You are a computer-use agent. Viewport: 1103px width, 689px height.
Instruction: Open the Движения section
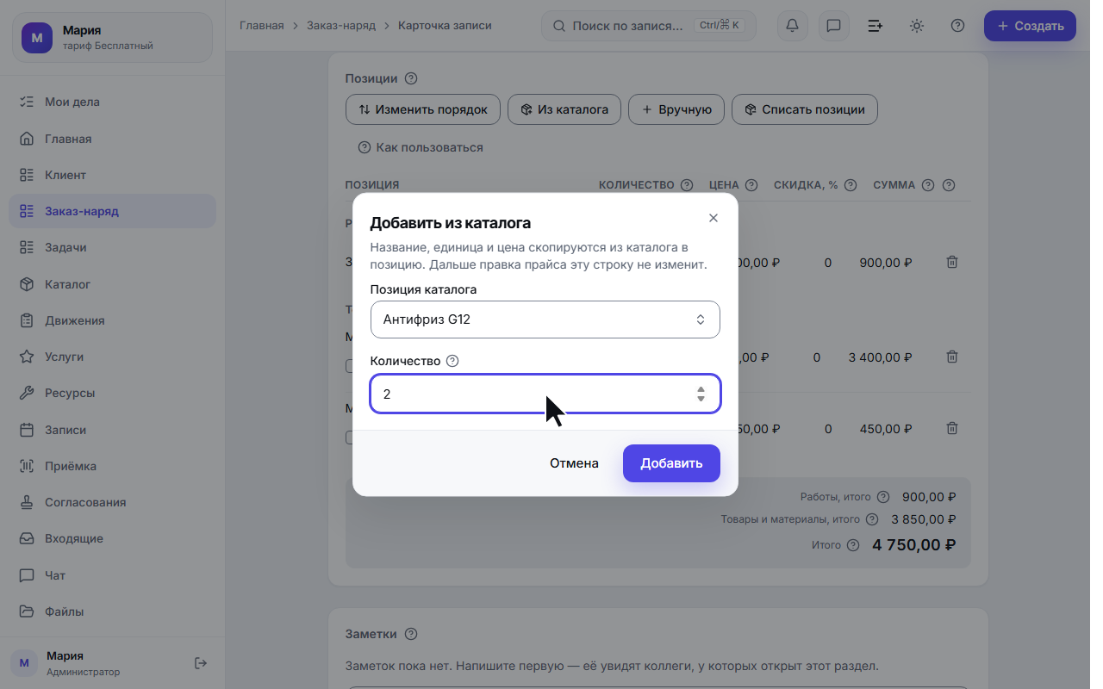point(112,320)
